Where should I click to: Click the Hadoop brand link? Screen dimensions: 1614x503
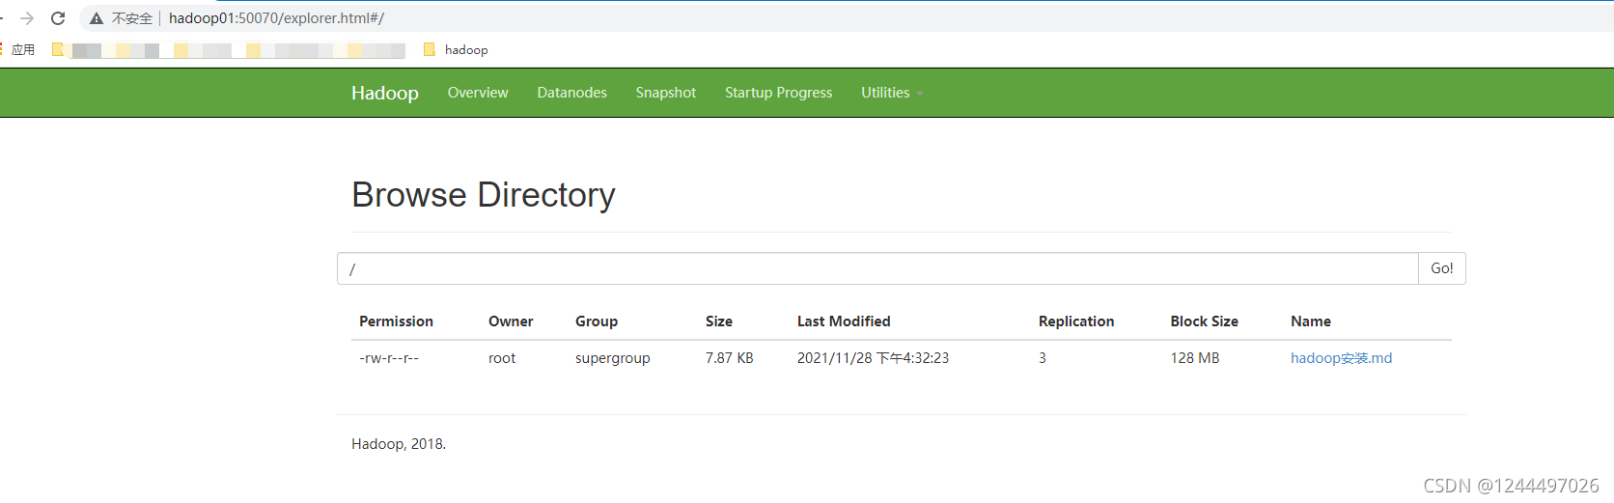pos(385,93)
